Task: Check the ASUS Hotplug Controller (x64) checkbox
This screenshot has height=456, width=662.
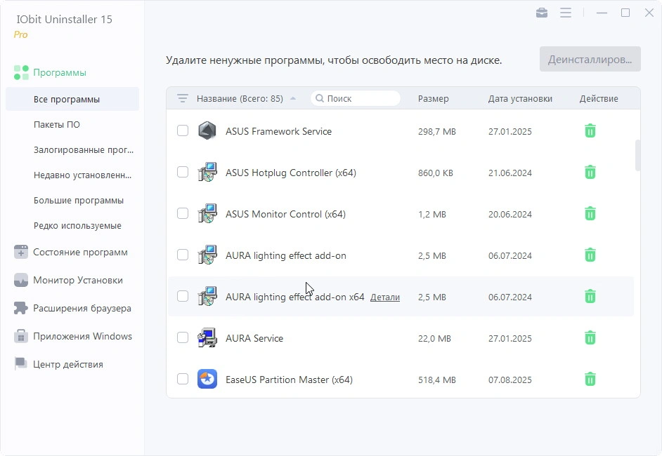Action: coord(183,172)
